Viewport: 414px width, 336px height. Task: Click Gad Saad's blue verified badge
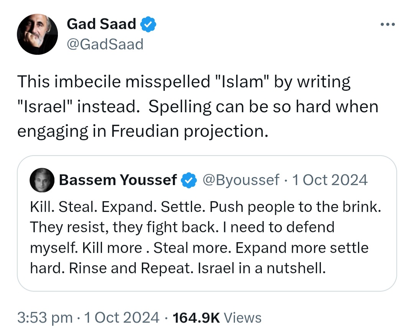148,24
